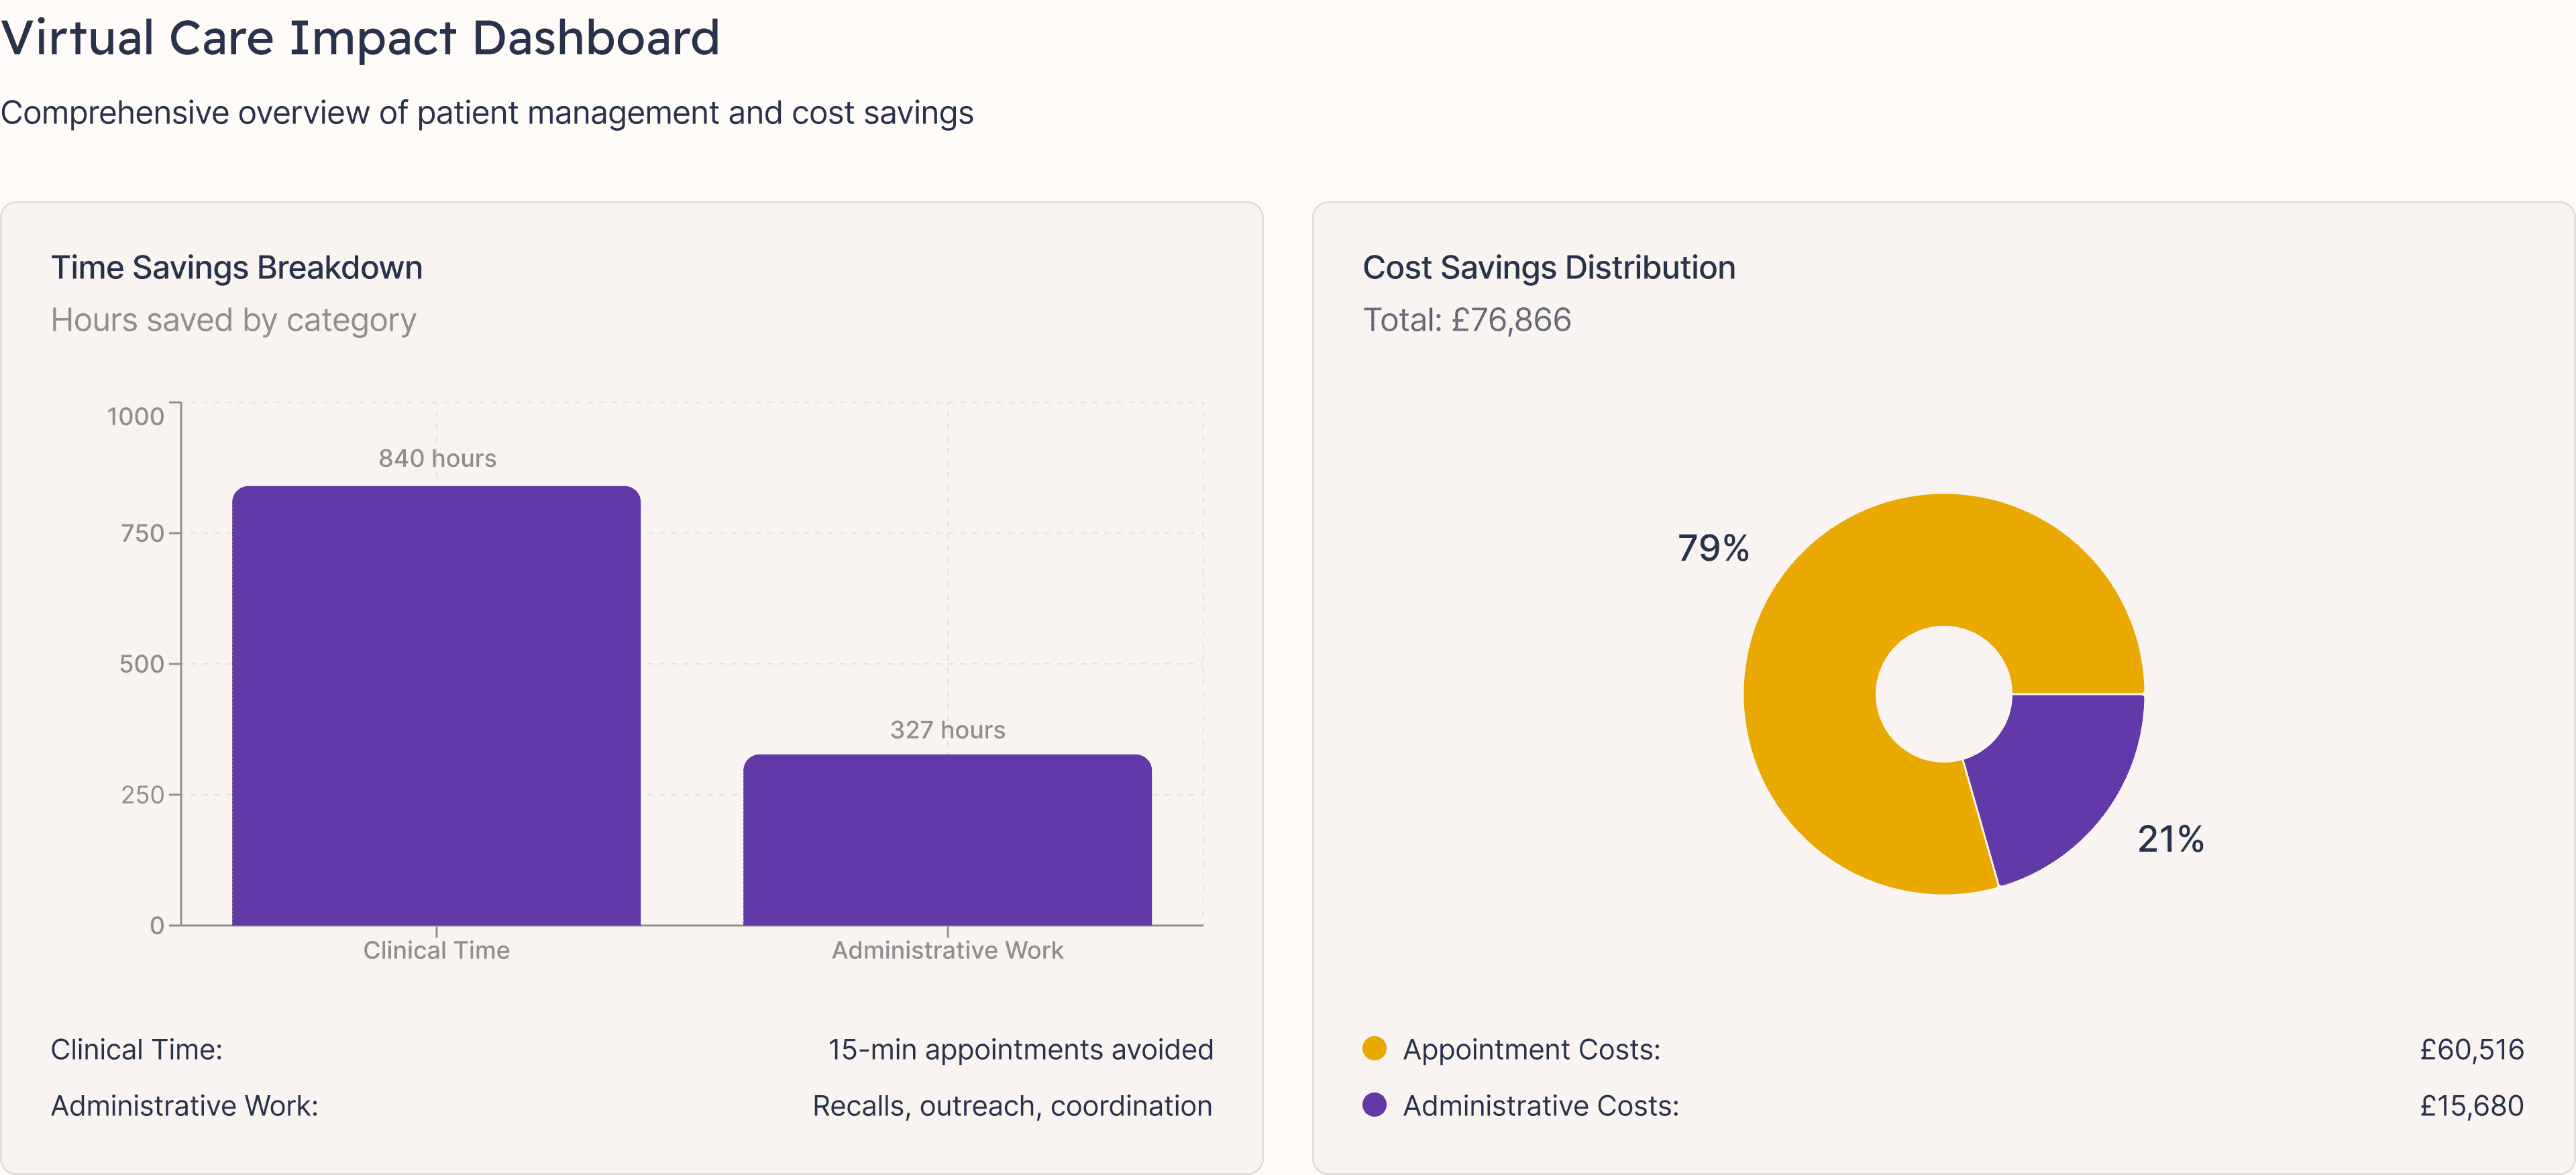Click the £60,516 appointment costs value
The image size is (2576, 1175).
(2471, 1049)
